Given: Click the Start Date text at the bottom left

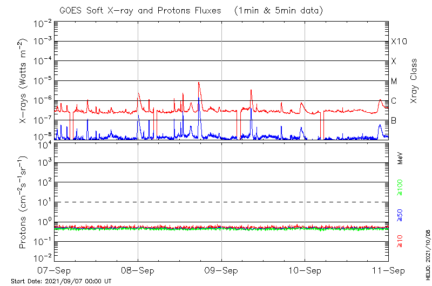Looking at the screenshot, I should tap(61, 281).
